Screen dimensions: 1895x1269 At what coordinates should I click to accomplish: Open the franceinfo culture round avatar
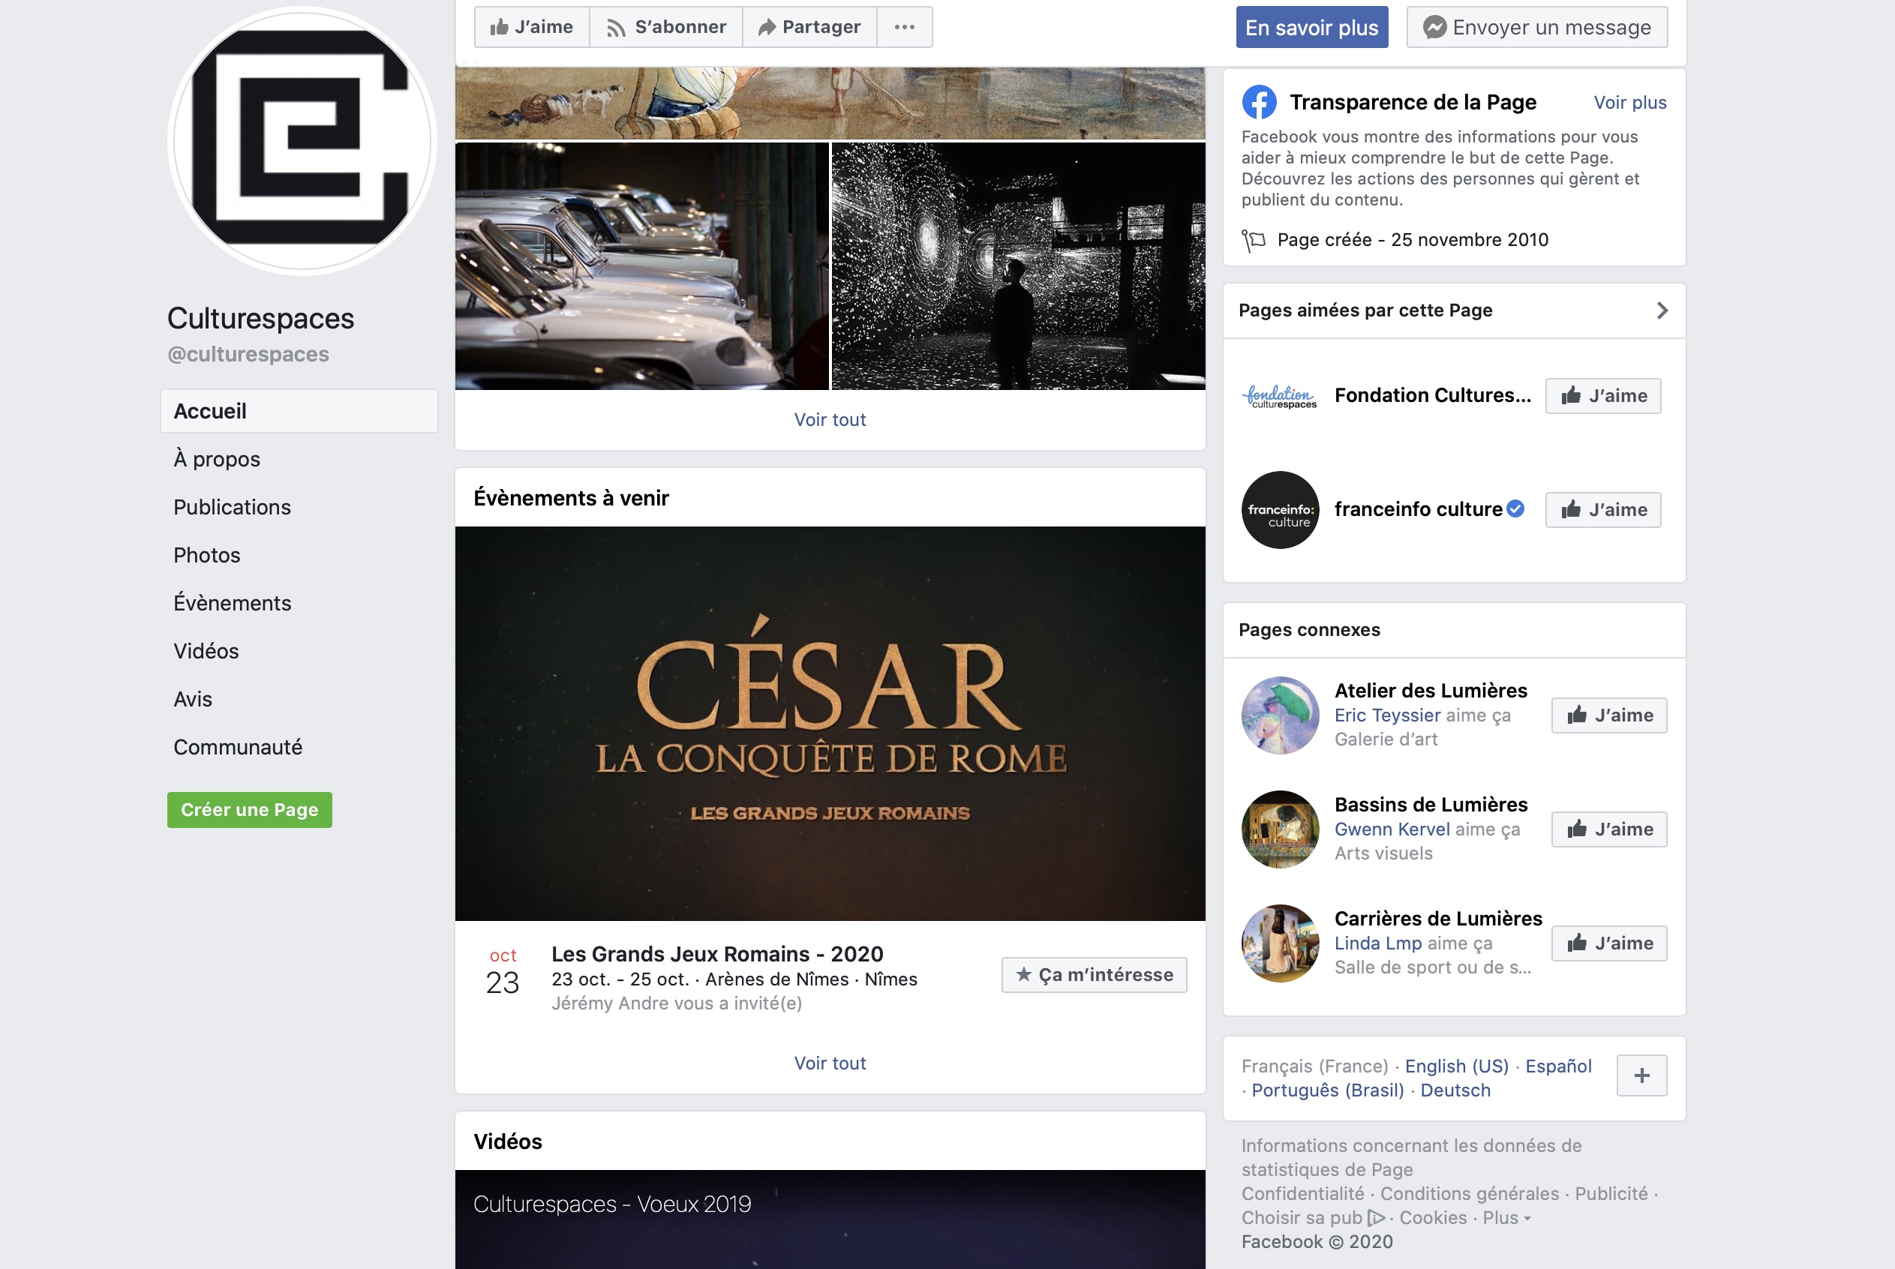click(x=1280, y=510)
